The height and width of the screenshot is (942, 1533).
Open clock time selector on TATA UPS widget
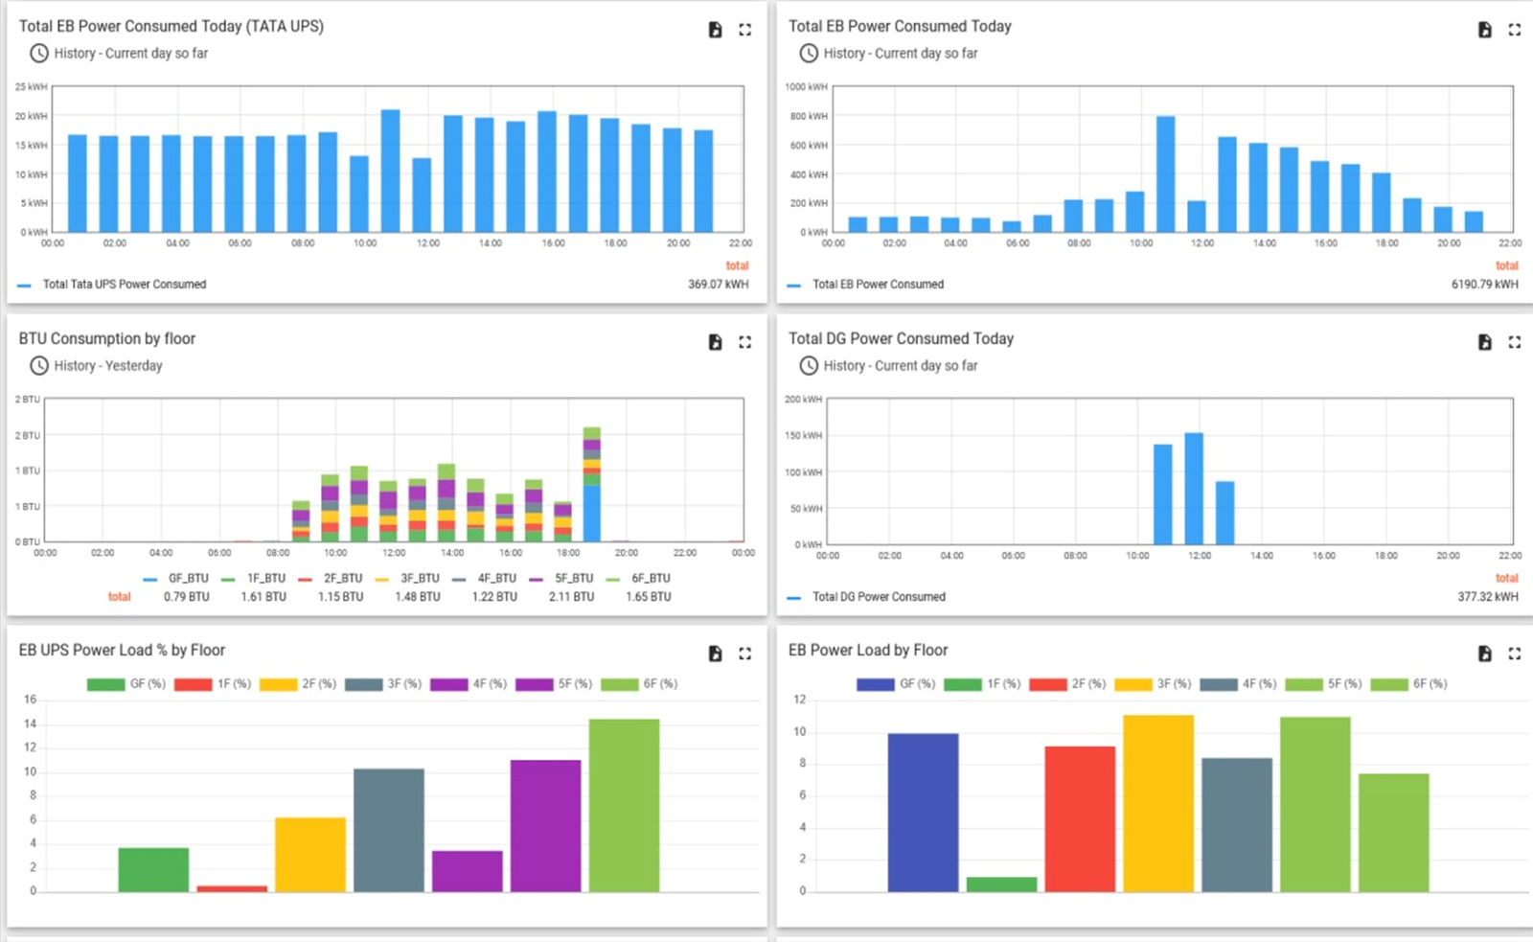[38, 54]
